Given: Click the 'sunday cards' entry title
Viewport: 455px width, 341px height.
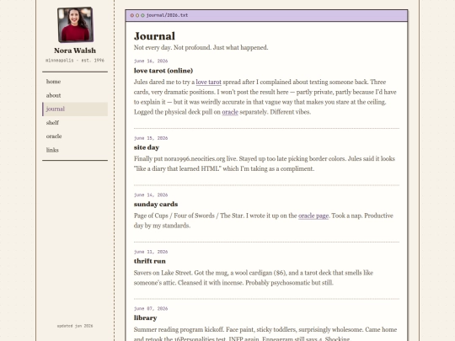Looking at the screenshot, I should pyautogui.click(x=156, y=205).
